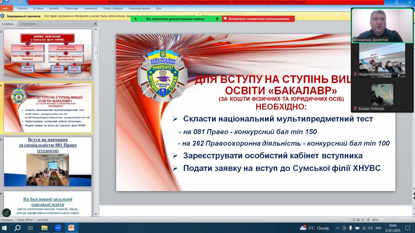Open the 5°C Cloudy weather widget

click(314, 228)
